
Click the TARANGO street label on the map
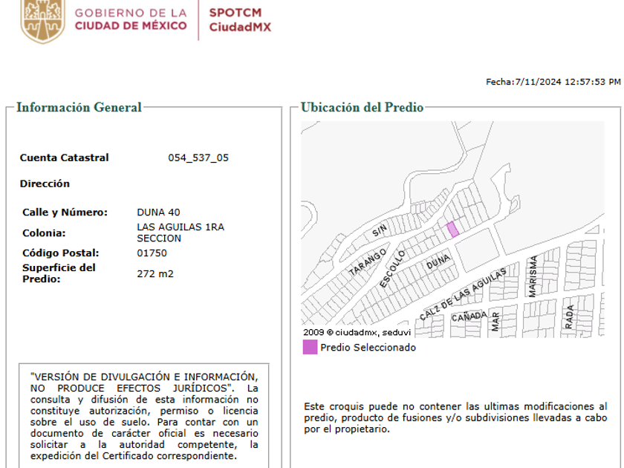pos(367,261)
